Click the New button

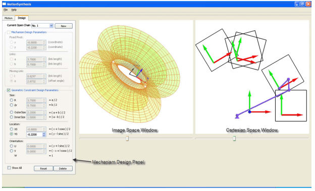[x=64, y=26]
